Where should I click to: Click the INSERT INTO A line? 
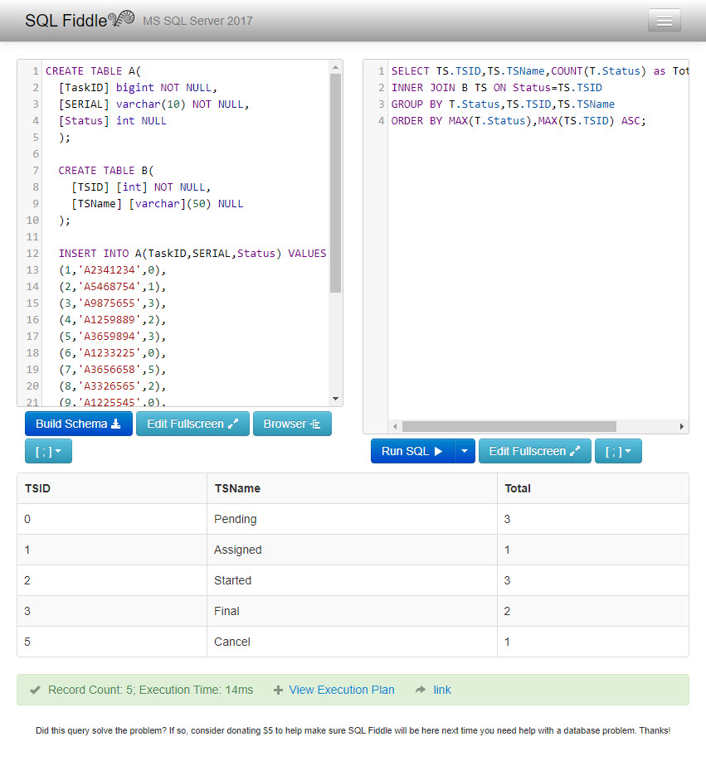coord(192,254)
